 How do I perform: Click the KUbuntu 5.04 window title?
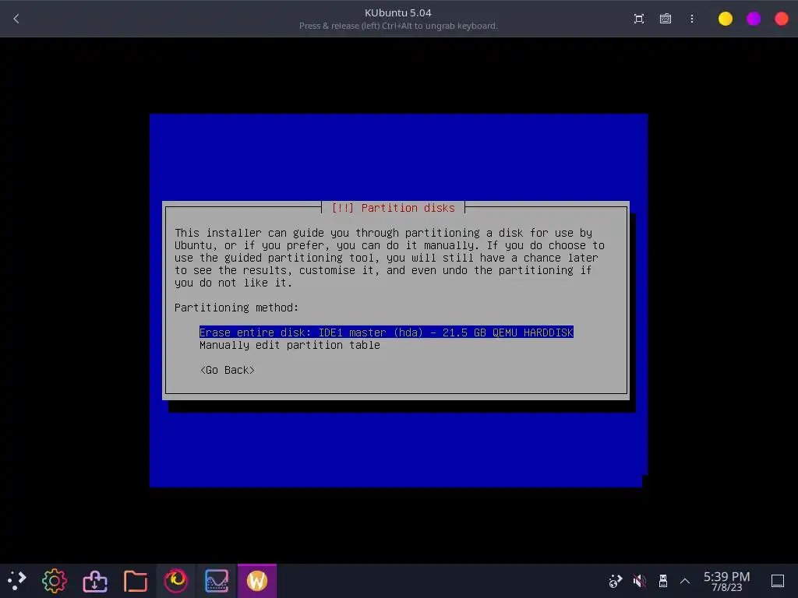[x=398, y=12]
